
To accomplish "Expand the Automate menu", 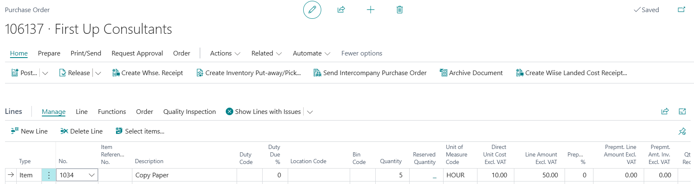I will 312,53.
